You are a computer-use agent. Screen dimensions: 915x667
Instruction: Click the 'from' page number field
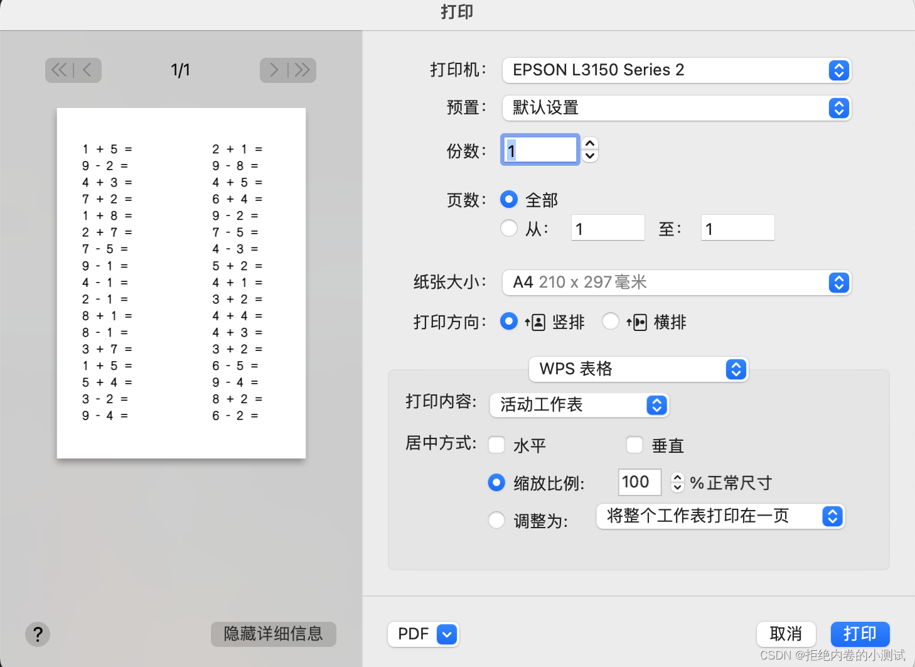[608, 228]
